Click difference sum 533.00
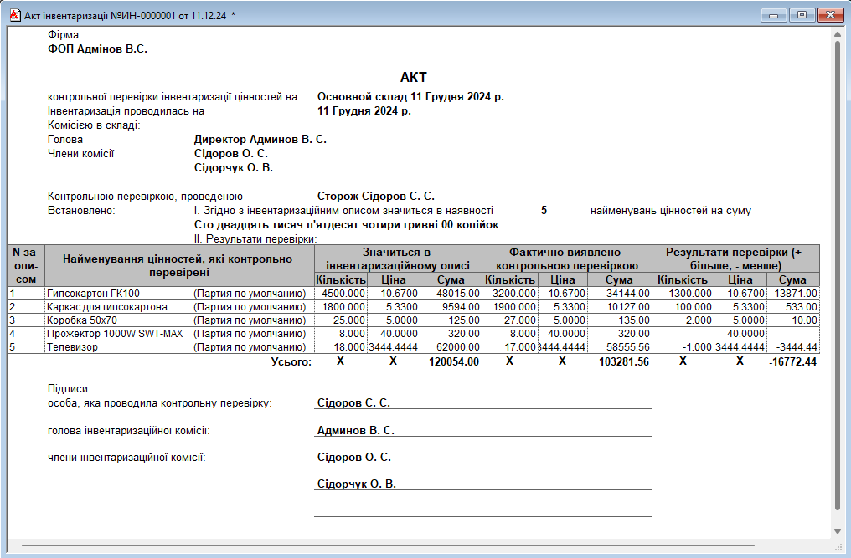851x558 pixels. (x=793, y=307)
